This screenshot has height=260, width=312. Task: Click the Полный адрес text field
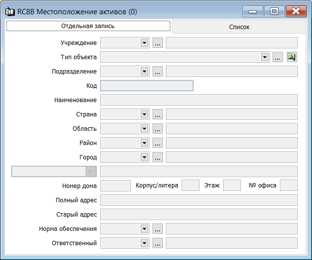coord(198,200)
